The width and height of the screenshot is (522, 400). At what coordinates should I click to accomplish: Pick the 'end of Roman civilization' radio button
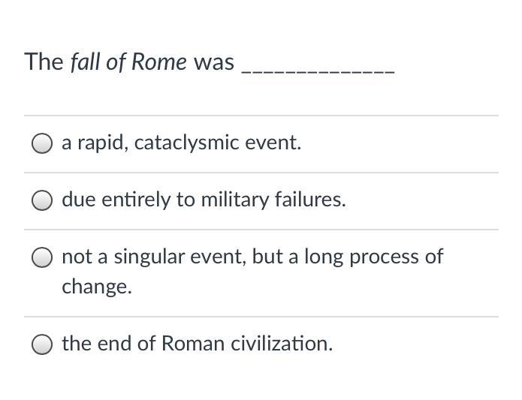42,344
